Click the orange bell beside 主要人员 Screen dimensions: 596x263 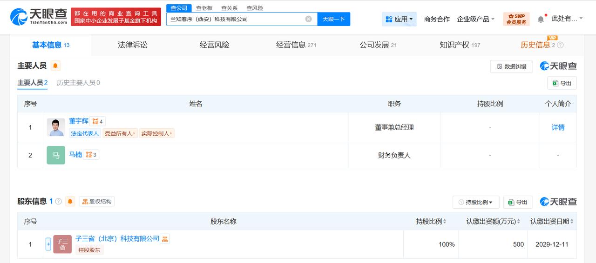[55, 66]
